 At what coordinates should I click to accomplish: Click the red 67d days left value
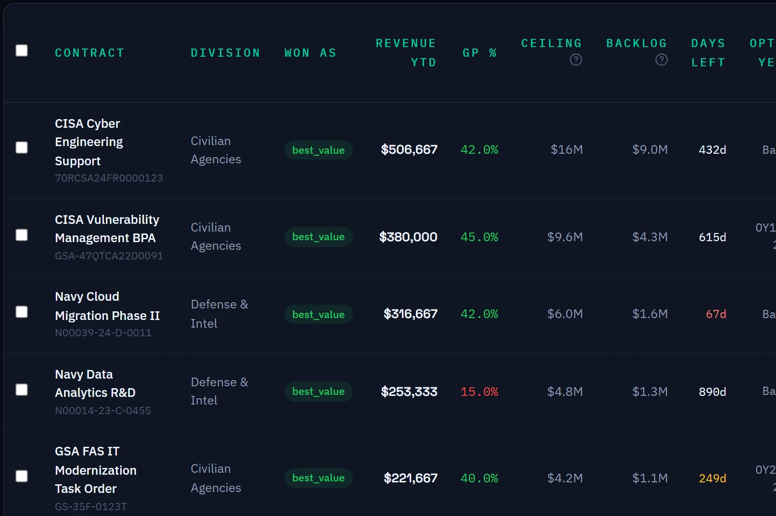716,314
